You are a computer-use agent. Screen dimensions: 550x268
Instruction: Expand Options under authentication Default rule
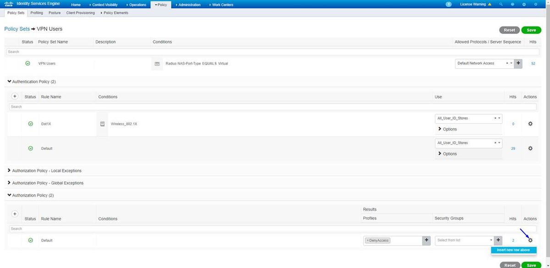coord(448,154)
